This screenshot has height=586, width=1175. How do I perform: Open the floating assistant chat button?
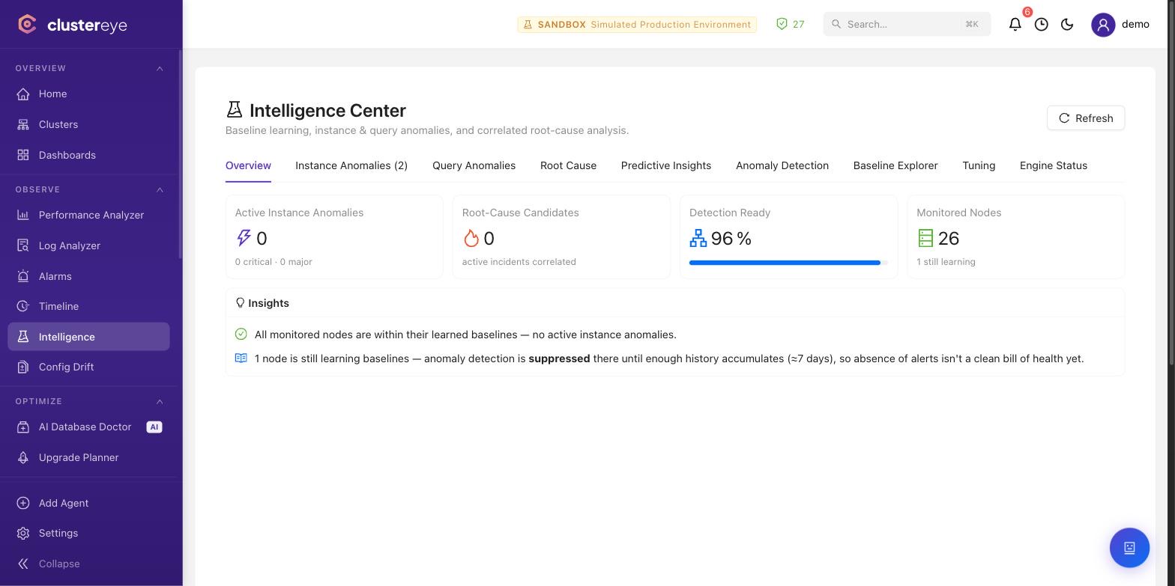click(x=1129, y=548)
